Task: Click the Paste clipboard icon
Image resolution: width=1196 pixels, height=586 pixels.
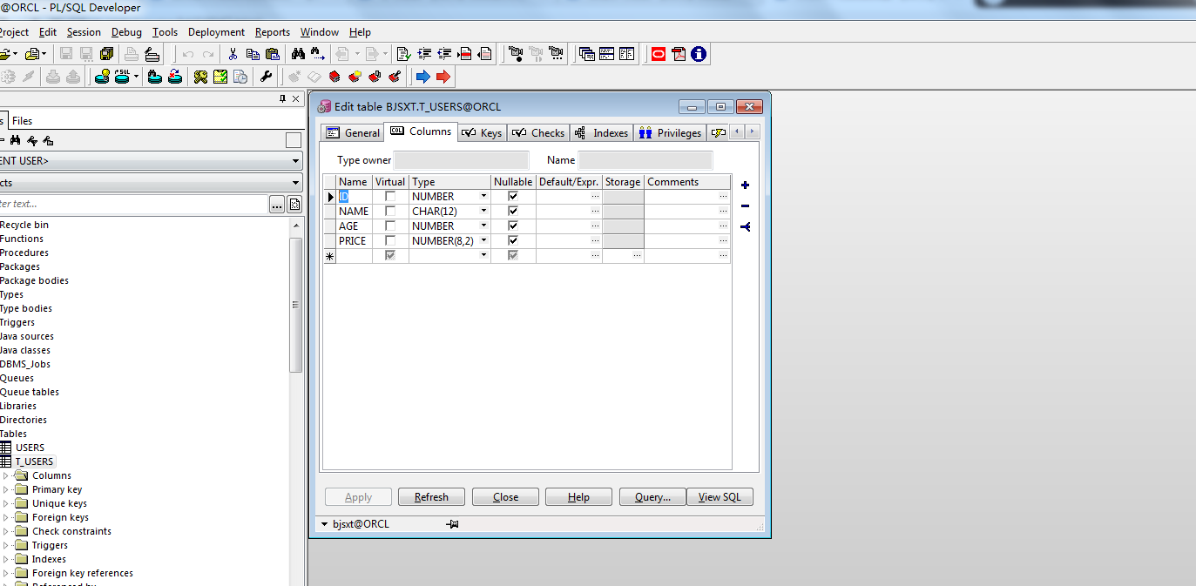Action: click(x=272, y=54)
